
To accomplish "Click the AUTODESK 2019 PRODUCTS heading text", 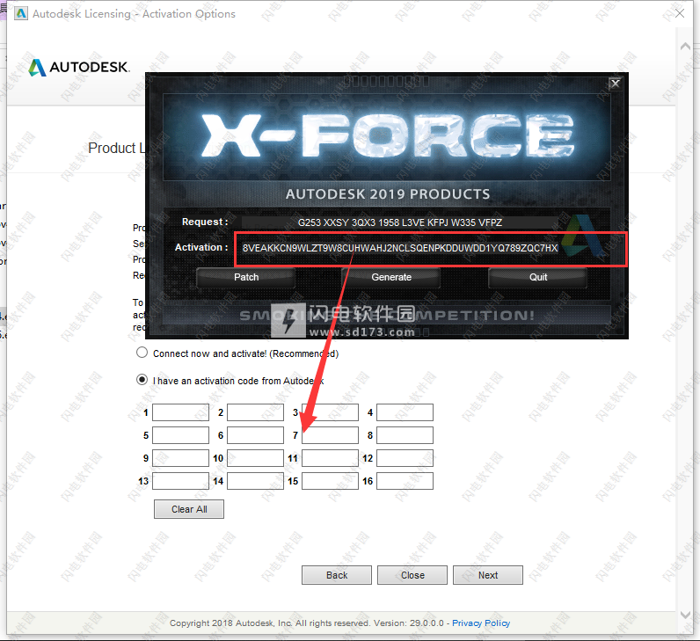I will 388,194.
